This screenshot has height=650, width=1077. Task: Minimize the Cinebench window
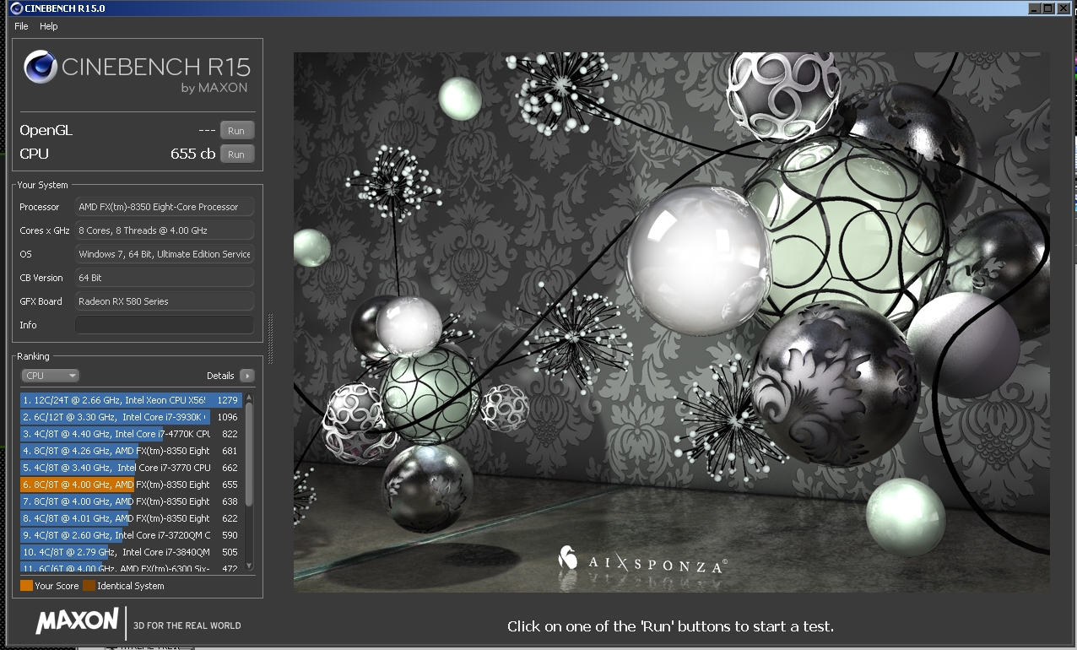click(x=1035, y=8)
